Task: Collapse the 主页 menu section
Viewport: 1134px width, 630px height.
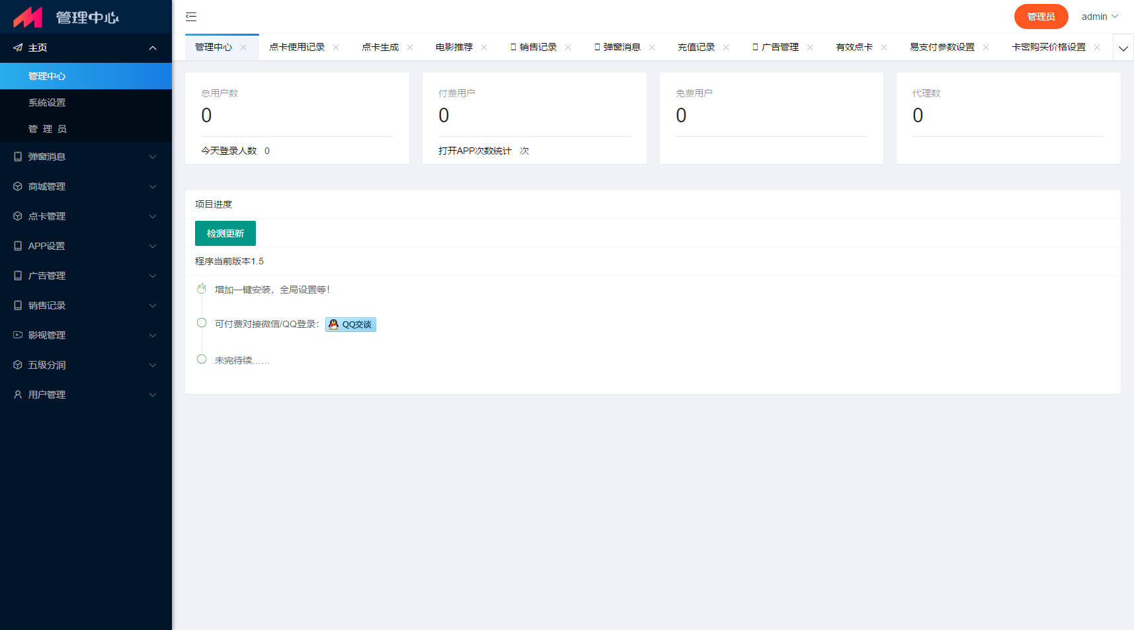Action: click(x=153, y=48)
